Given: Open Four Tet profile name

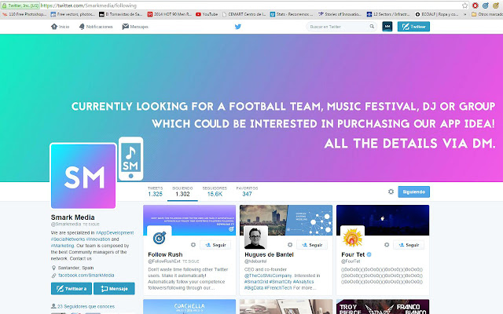Looking at the screenshot, I should pyautogui.click(x=353, y=254).
